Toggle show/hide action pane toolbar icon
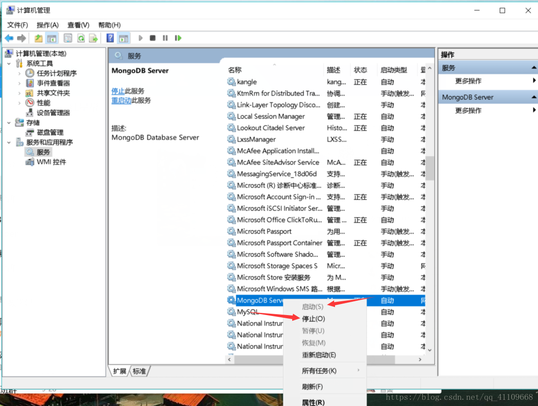This screenshot has width=538, height=406. (x=124, y=38)
